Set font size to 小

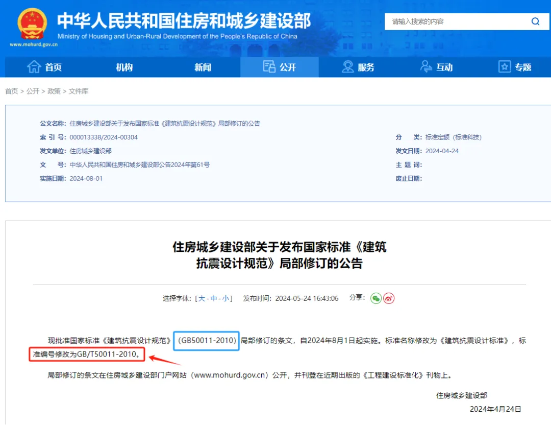click(x=226, y=298)
